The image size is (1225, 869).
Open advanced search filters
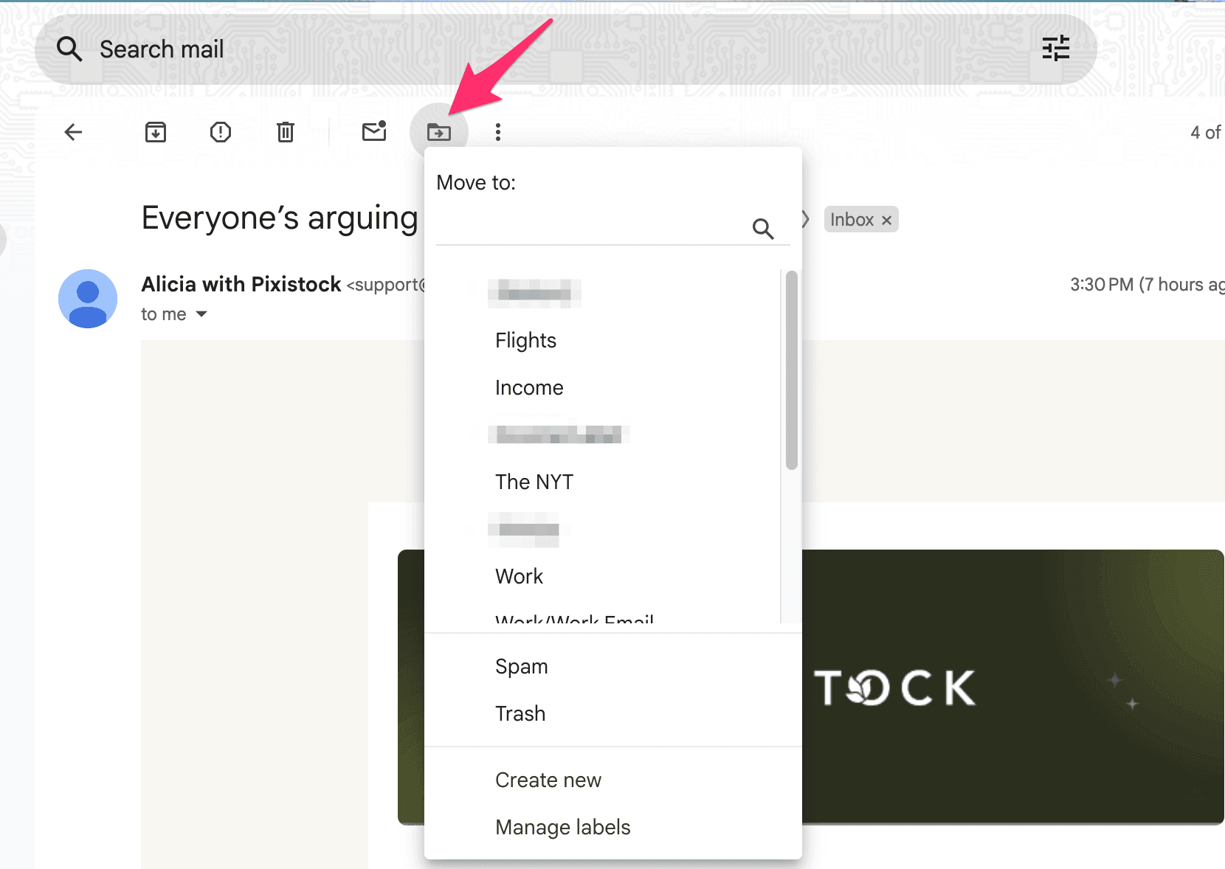click(x=1056, y=48)
